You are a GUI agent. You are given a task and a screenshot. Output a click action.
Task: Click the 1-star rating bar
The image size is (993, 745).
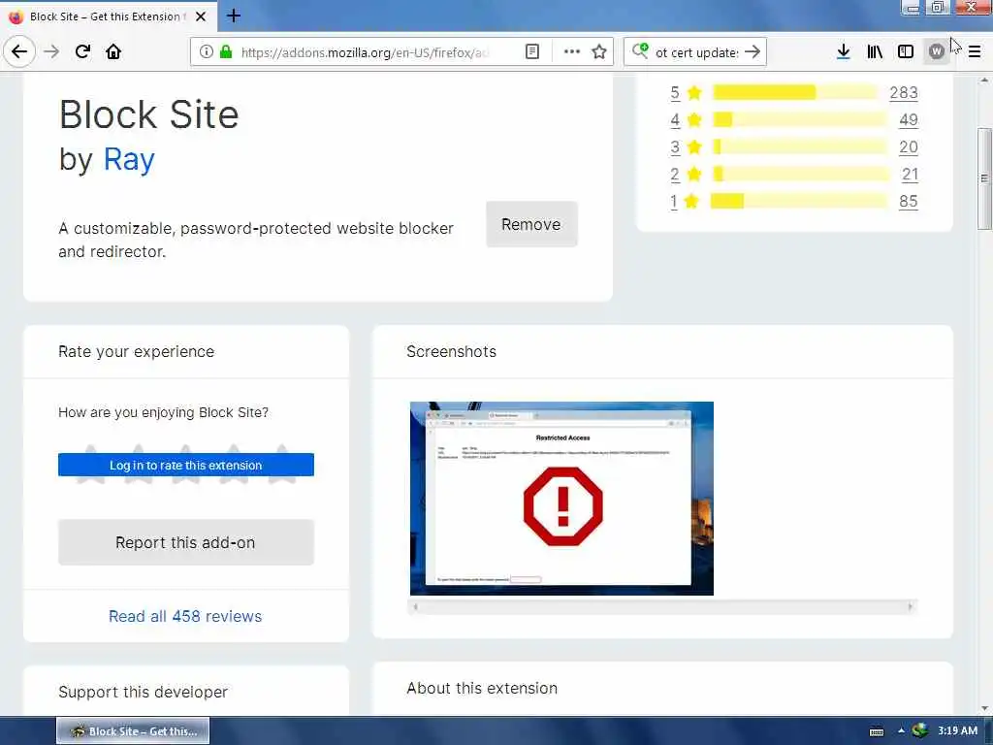coord(799,202)
